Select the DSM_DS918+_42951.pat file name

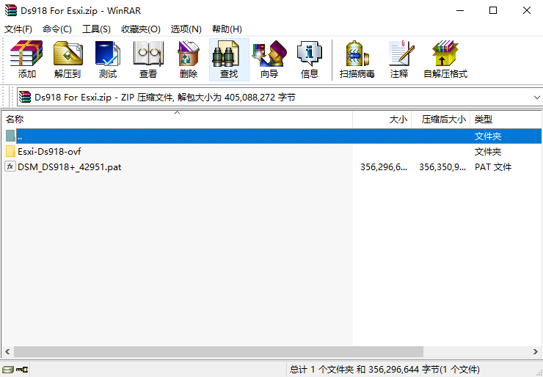point(69,167)
